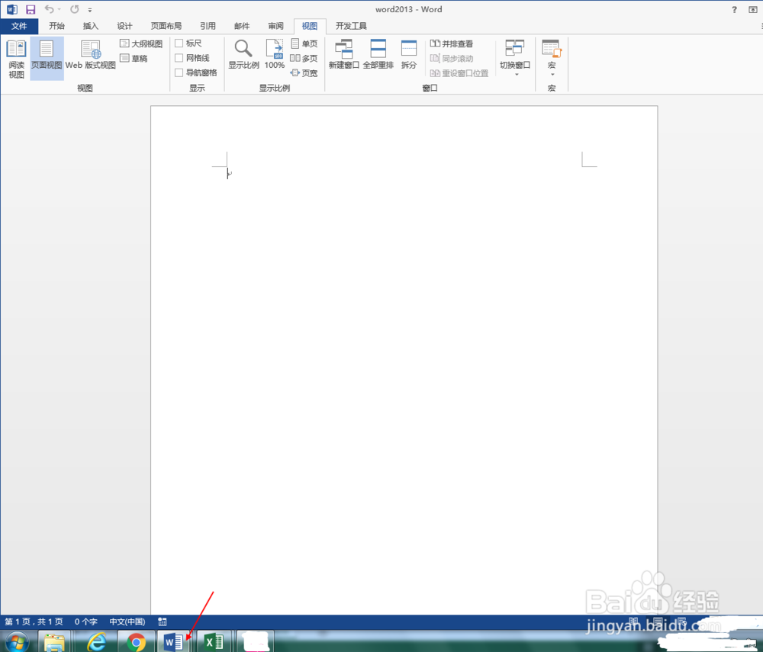Click word count 0个字 in status bar
This screenshot has height=652, width=763.
click(85, 621)
